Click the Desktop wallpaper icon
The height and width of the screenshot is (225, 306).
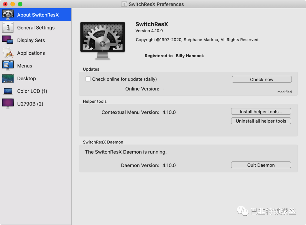click(x=8, y=78)
